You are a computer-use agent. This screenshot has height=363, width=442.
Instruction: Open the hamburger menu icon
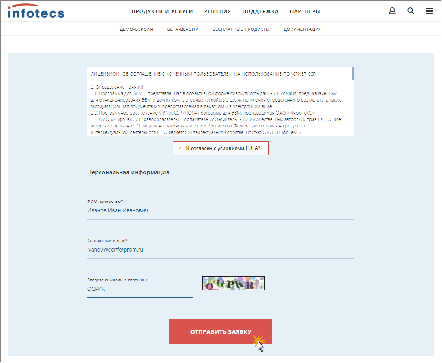click(429, 11)
